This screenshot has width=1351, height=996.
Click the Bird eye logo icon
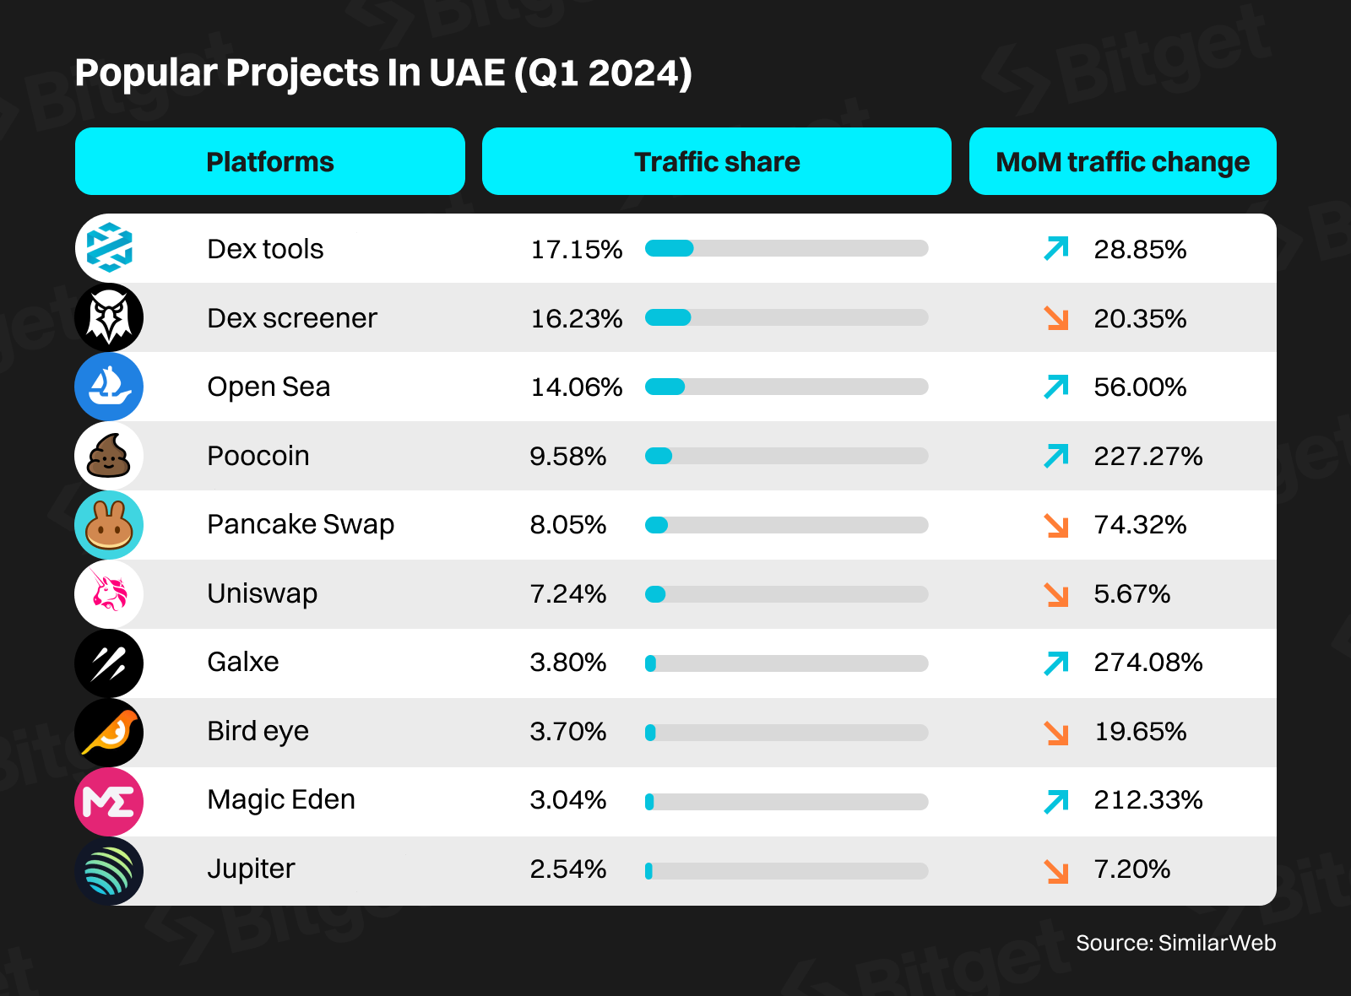click(109, 732)
